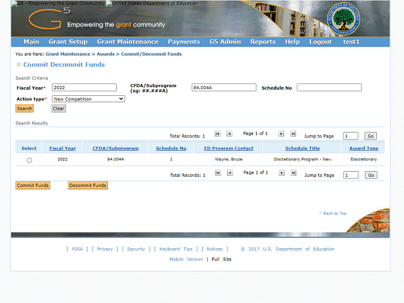Click the Back to Top link
Viewport: 404px width, 303px height.
[333, 213]
